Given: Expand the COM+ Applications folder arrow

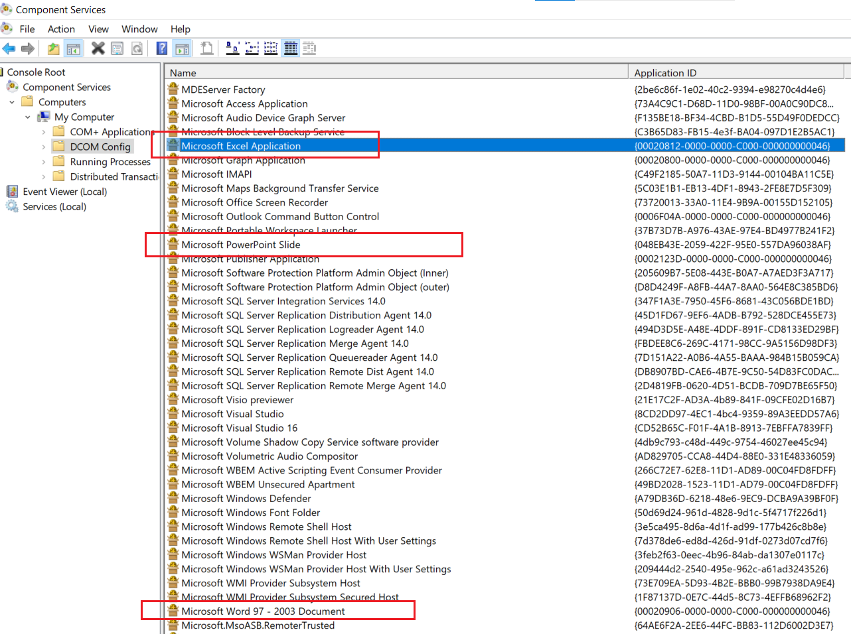Looking at the screenshot, I should pos(44,132).
